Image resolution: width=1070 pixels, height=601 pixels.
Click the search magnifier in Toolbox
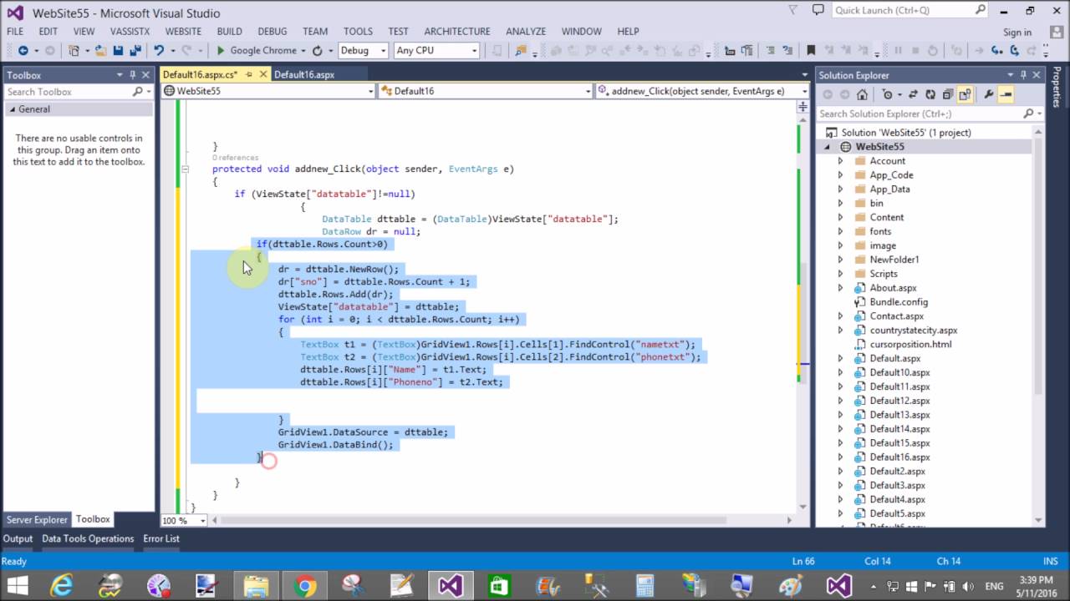coord(138,92)
